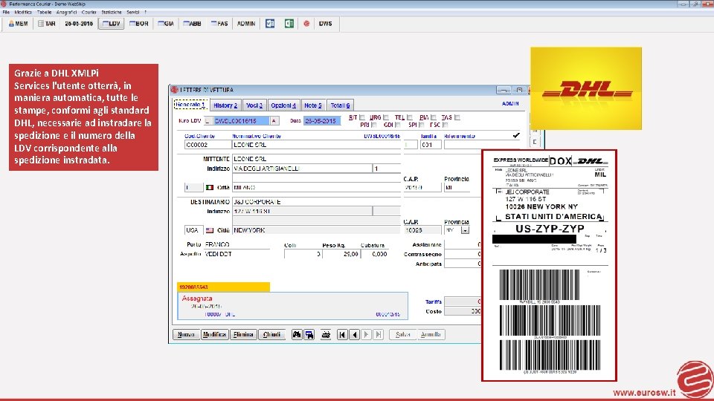Screen dimensions: 714x401
Task: Click the Peso Kg. field showing 29,00
Action: pyautogui.click(x=341, y=254)
